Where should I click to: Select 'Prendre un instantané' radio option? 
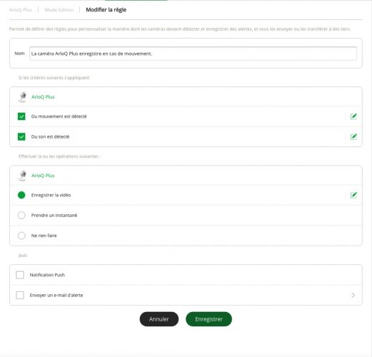click(21, 216)
